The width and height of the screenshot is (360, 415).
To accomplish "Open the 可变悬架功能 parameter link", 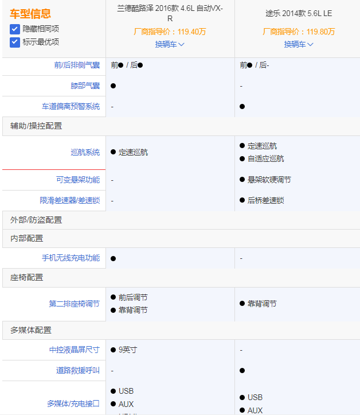I will coord(78,180).
